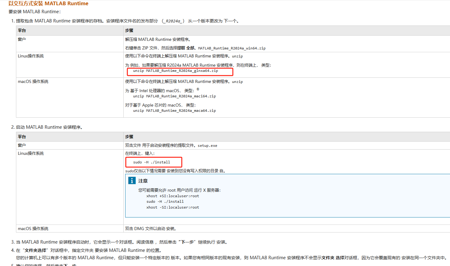Screen dimensions: 450x266
Task: Click the red-boxed command sudo -H ./install
Action: tap(151, 162)
